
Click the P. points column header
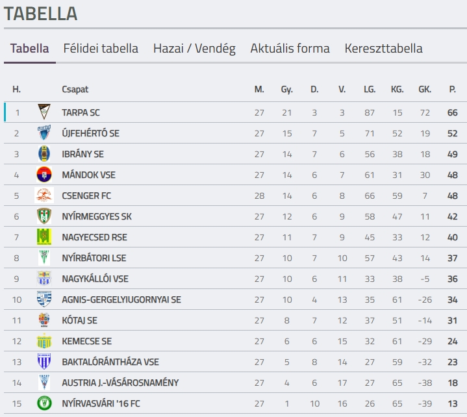tap(453, 89)
